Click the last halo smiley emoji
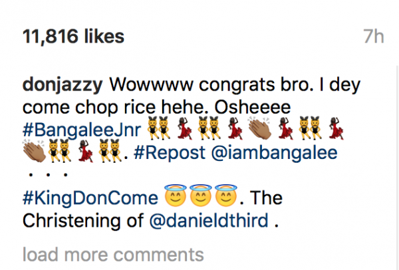399x270 pixels. (x=223, y=198)
